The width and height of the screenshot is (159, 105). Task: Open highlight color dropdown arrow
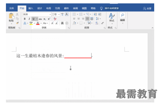pyautogui.click(x=34, y=23)
